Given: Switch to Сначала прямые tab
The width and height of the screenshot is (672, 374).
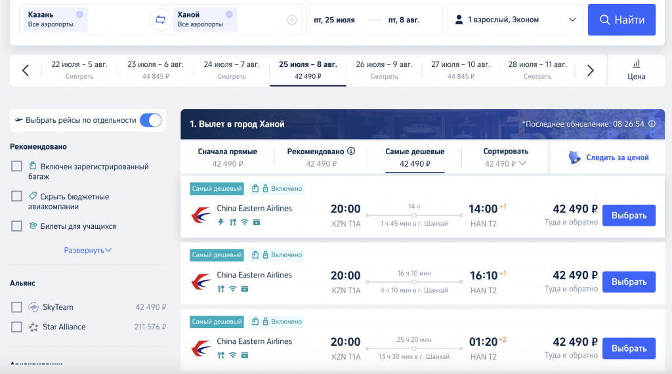Looking at the screenshot, I should pos(228,157).
